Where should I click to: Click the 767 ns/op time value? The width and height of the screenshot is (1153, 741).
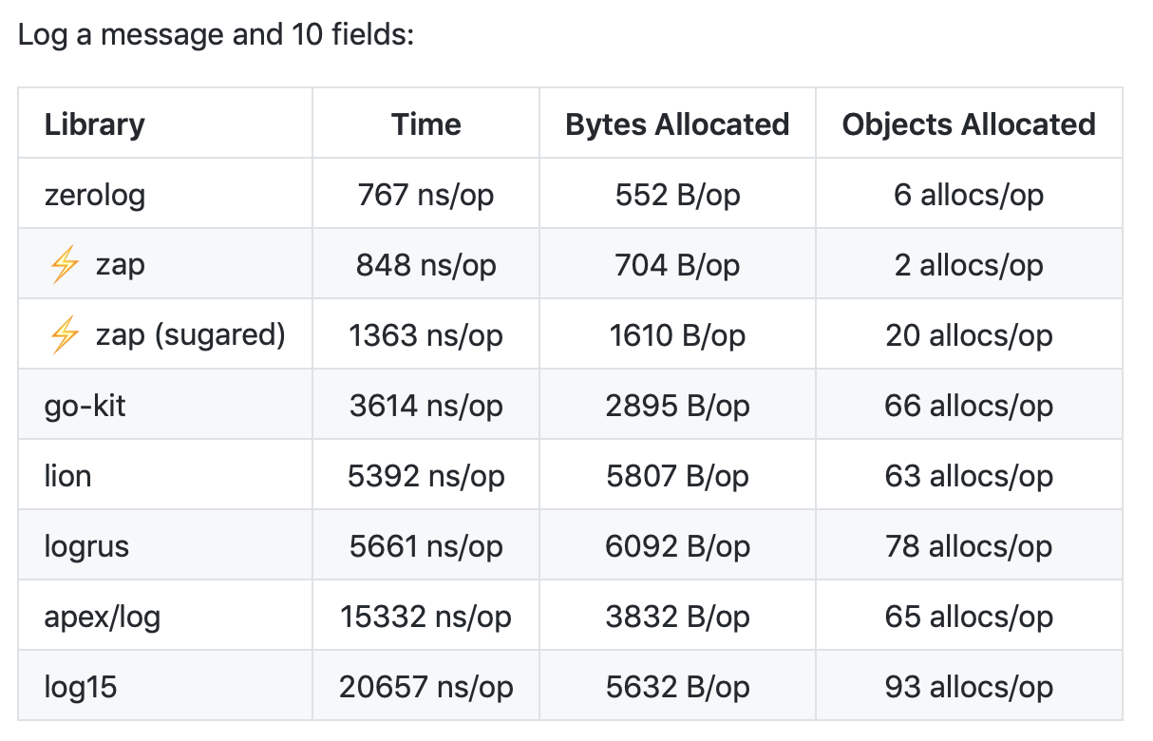click(x=426, y=195)
